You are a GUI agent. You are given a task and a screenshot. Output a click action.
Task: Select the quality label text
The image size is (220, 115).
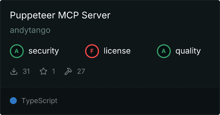pos(188,51)
